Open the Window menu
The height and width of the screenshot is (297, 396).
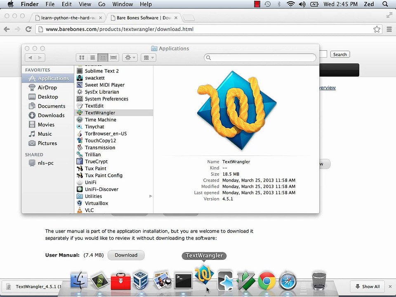pyautogui.click(x=123, y=4)
